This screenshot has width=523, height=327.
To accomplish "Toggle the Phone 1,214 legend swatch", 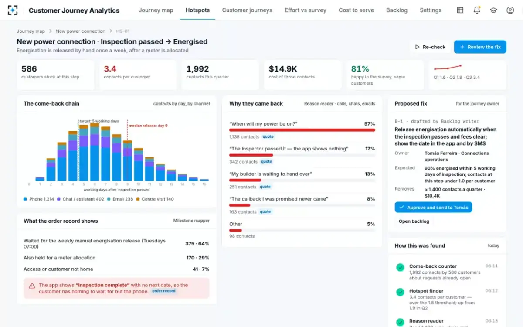I will pos(26,199).
